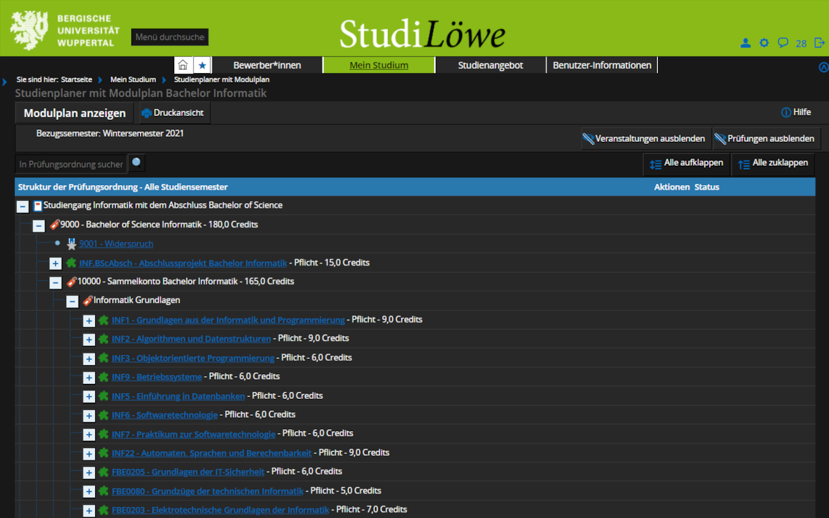The height and width of the screenshot is (518, 829).
Task: Click Mein Studium in breadcrumb
Action: [133, 80]
